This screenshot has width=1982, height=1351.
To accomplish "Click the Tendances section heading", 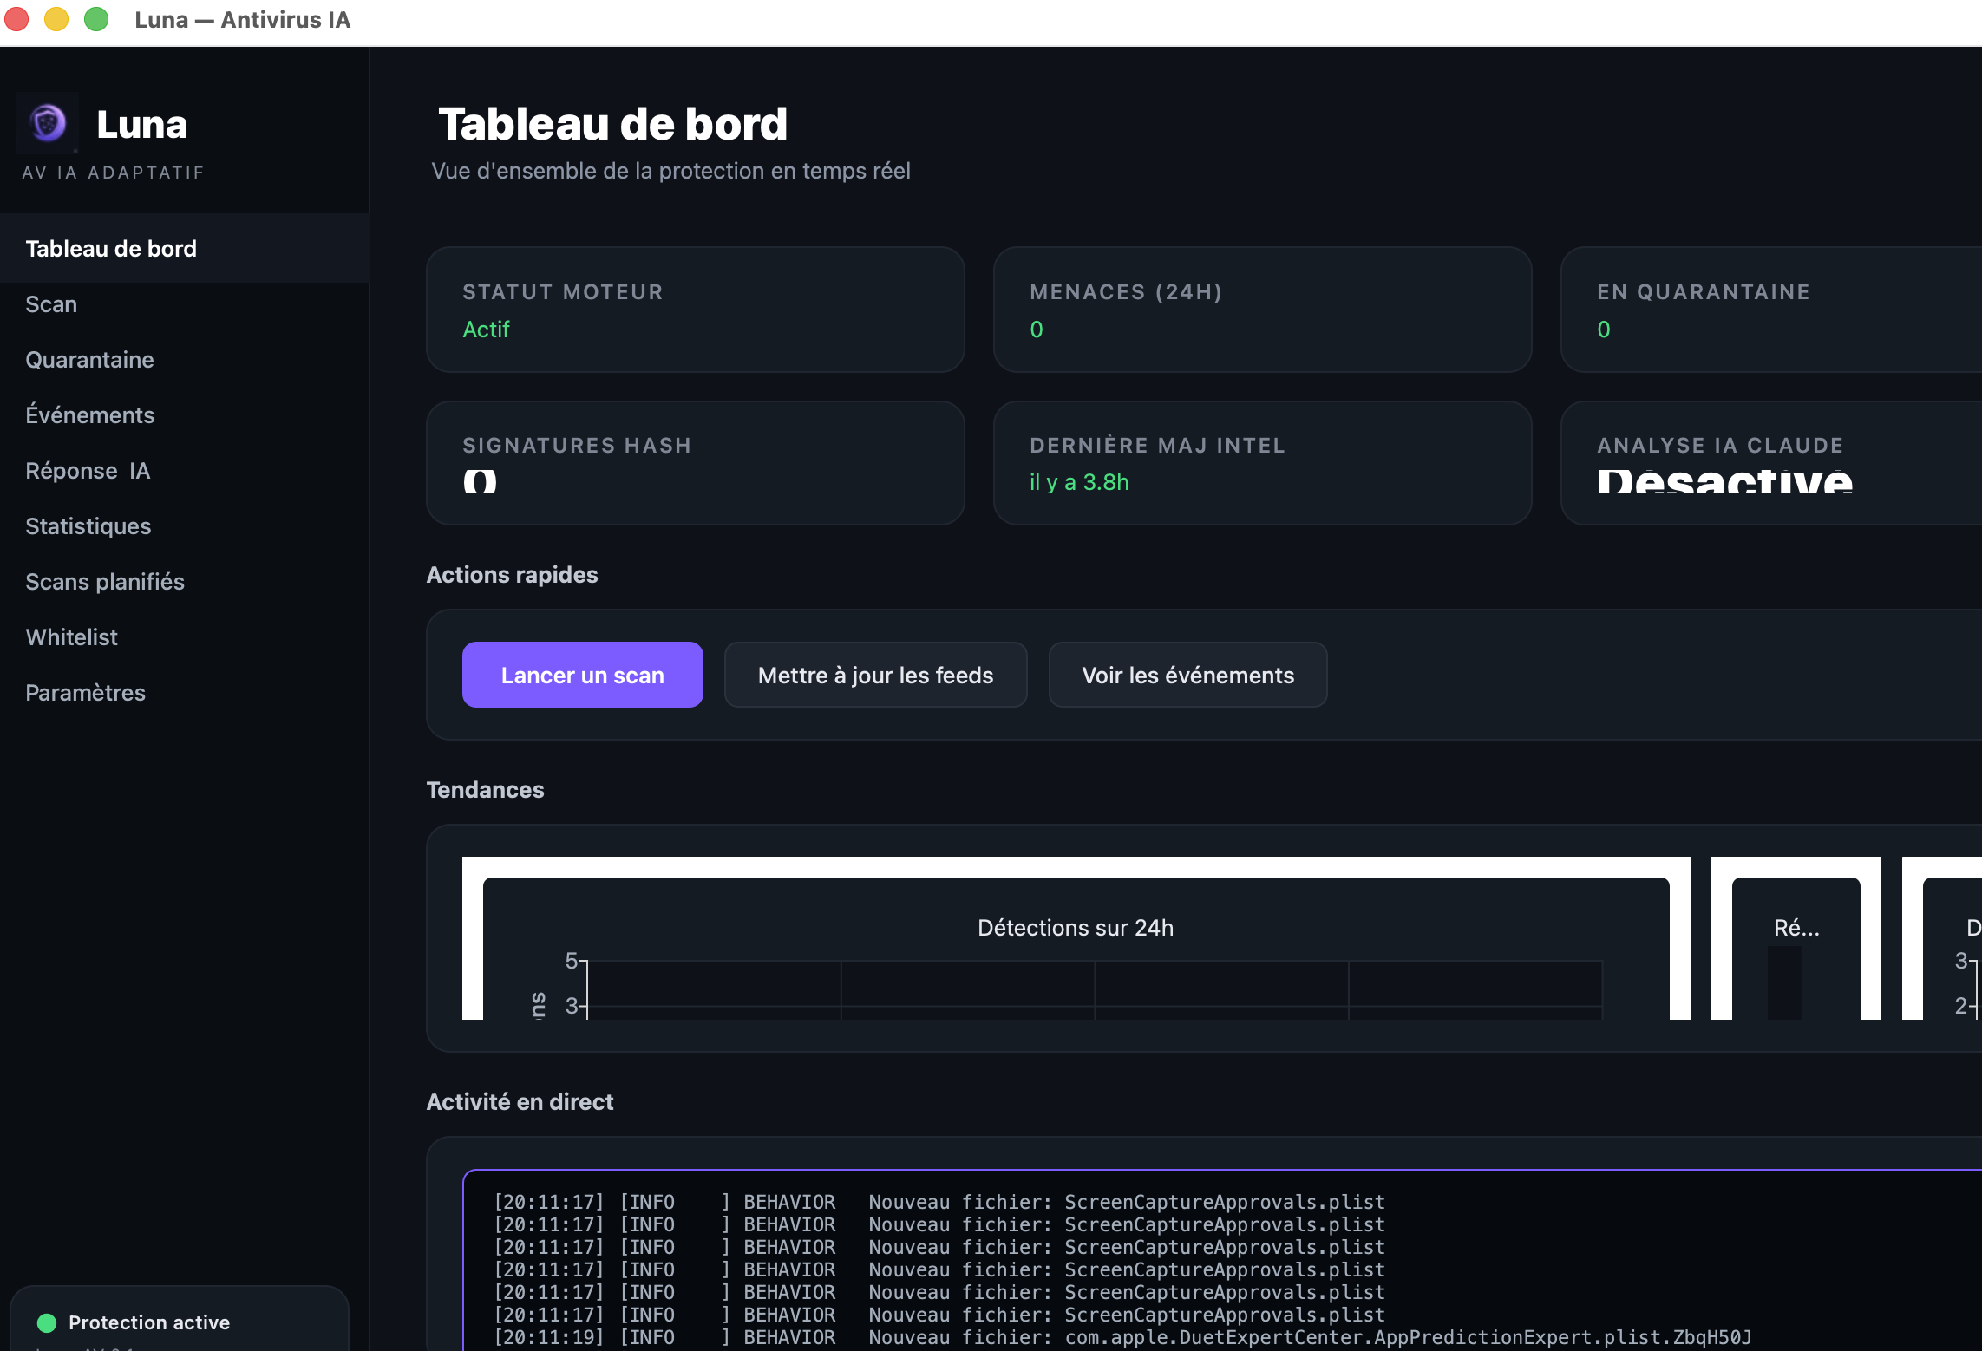I will click(486, 790).
